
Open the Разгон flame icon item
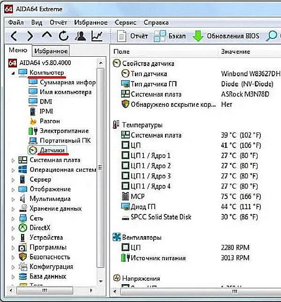point(33,121)
